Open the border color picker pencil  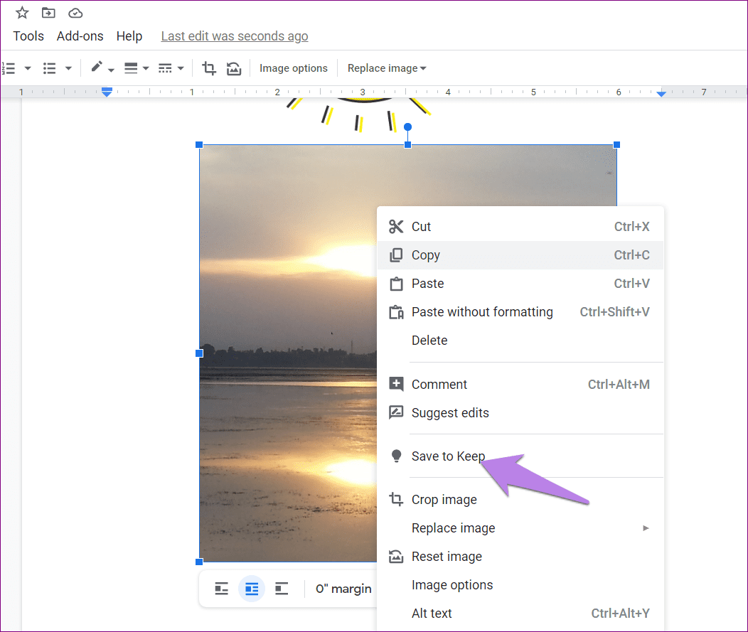(x=99, y=68)
